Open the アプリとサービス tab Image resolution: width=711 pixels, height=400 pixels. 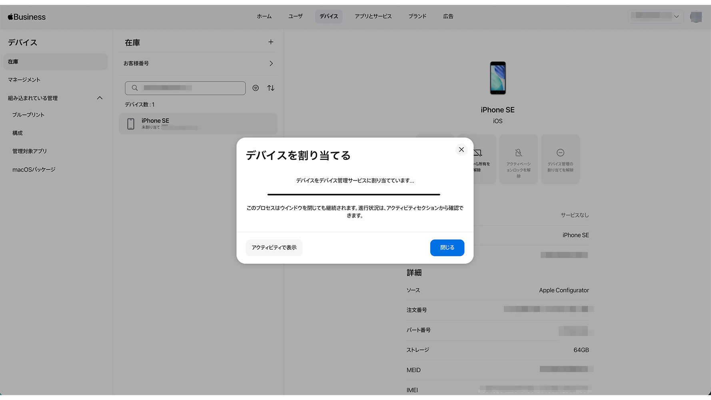[373, 16]
